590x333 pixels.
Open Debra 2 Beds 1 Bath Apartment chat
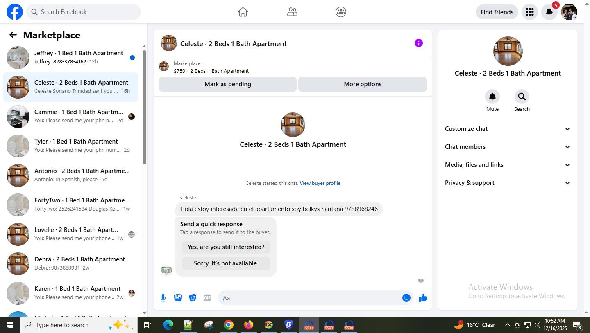click(x=70, y=264)
